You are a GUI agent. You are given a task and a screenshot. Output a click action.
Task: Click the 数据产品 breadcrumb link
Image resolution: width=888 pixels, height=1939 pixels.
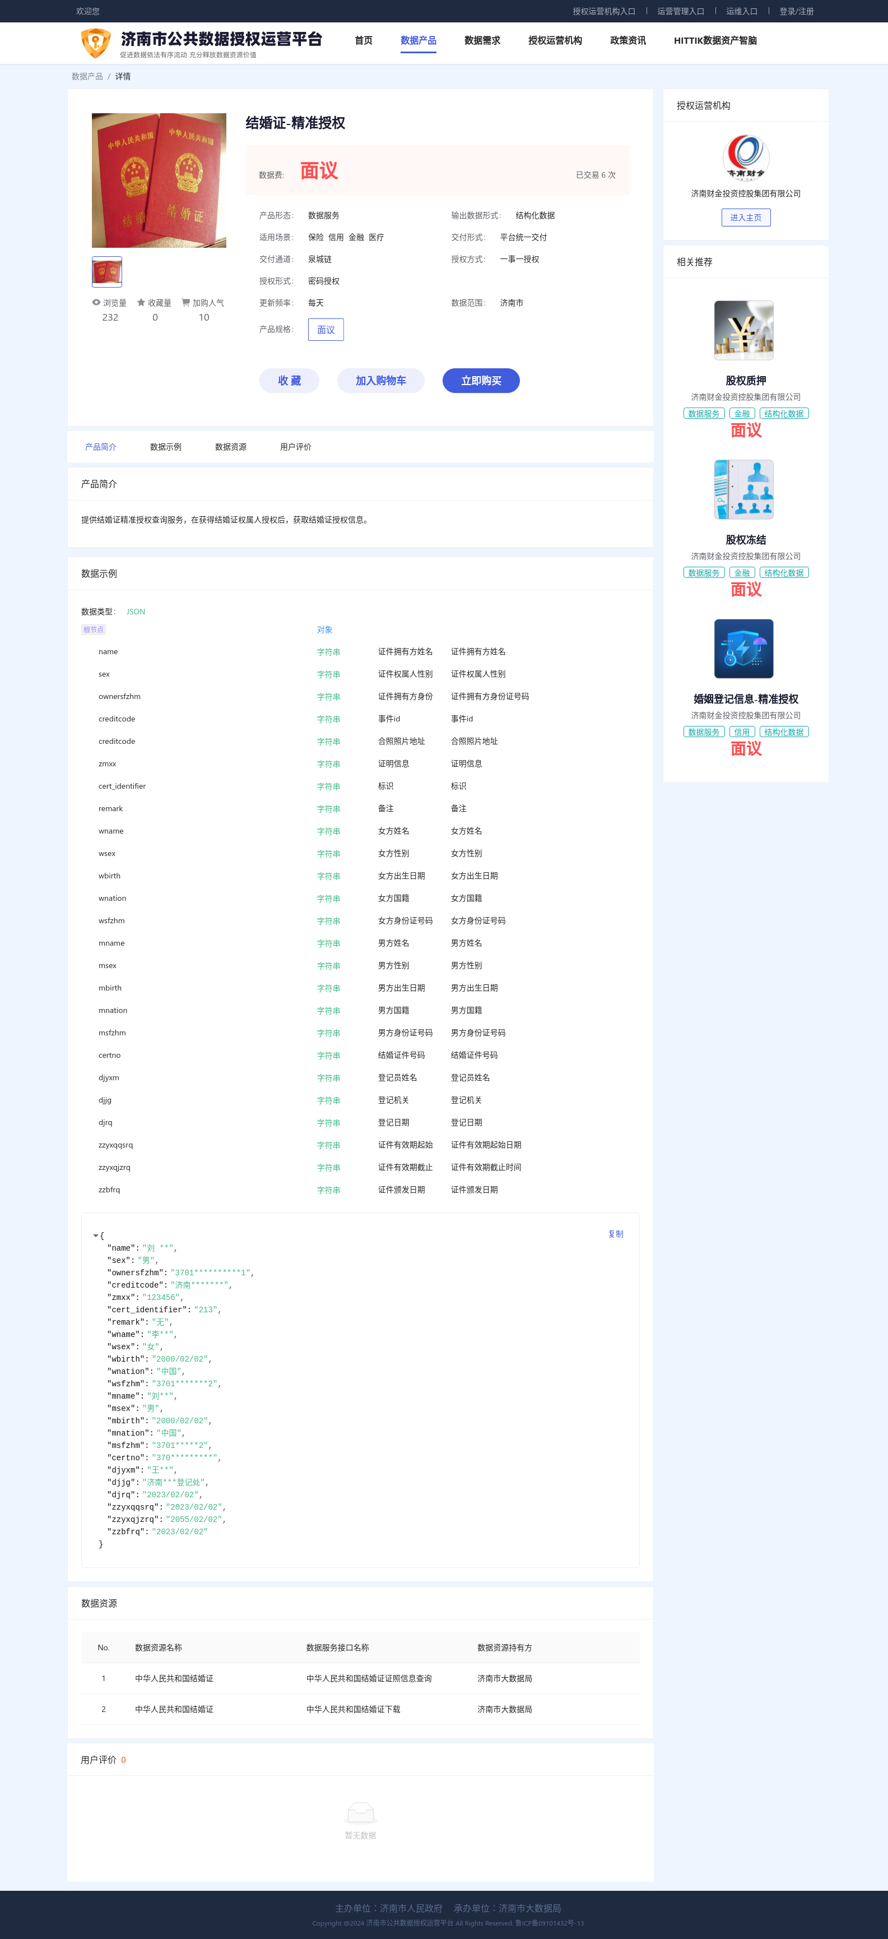(x=87, y=77)
